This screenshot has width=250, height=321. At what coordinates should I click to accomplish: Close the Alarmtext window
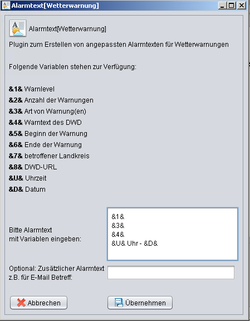242,6
